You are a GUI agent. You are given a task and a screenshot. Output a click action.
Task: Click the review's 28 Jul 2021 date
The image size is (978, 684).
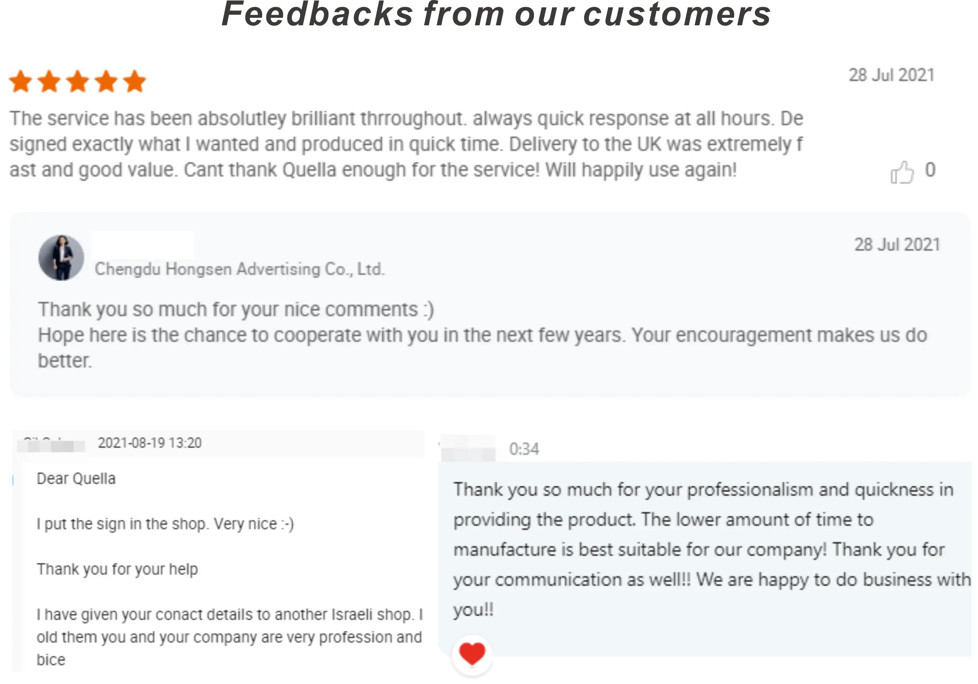[891, 75]
